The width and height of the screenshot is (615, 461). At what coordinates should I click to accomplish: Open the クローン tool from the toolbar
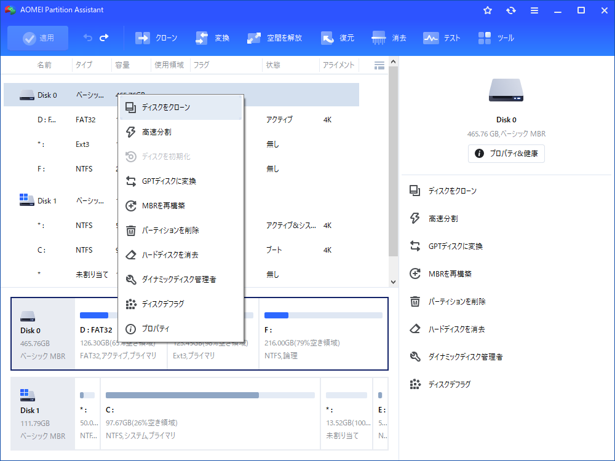point(156,37)
